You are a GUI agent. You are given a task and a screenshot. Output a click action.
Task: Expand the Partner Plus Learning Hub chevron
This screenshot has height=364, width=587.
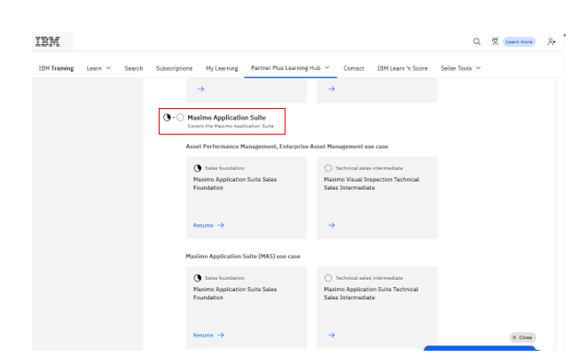coord(327,67)
